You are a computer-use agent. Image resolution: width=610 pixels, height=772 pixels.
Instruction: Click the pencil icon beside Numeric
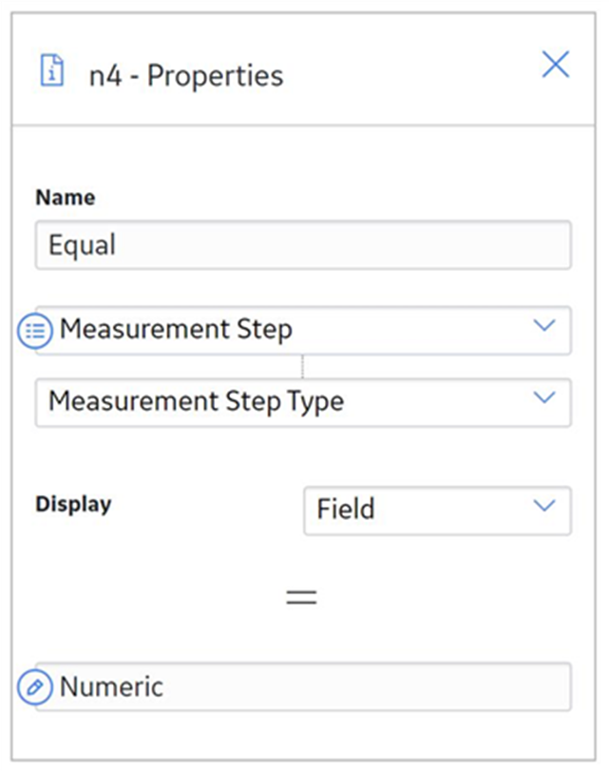pos(35,686)
